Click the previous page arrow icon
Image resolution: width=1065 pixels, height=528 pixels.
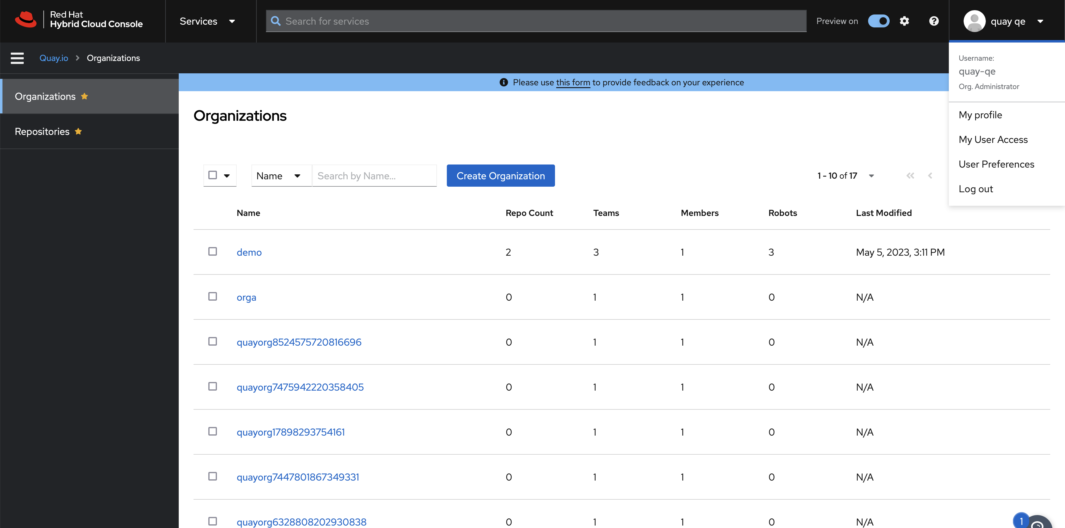(930, 176)
